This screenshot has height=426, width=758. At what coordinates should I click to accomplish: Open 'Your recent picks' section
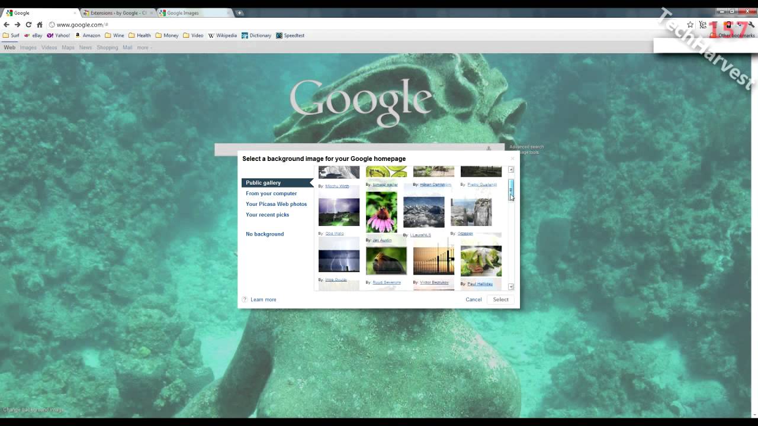pos(267,215)
